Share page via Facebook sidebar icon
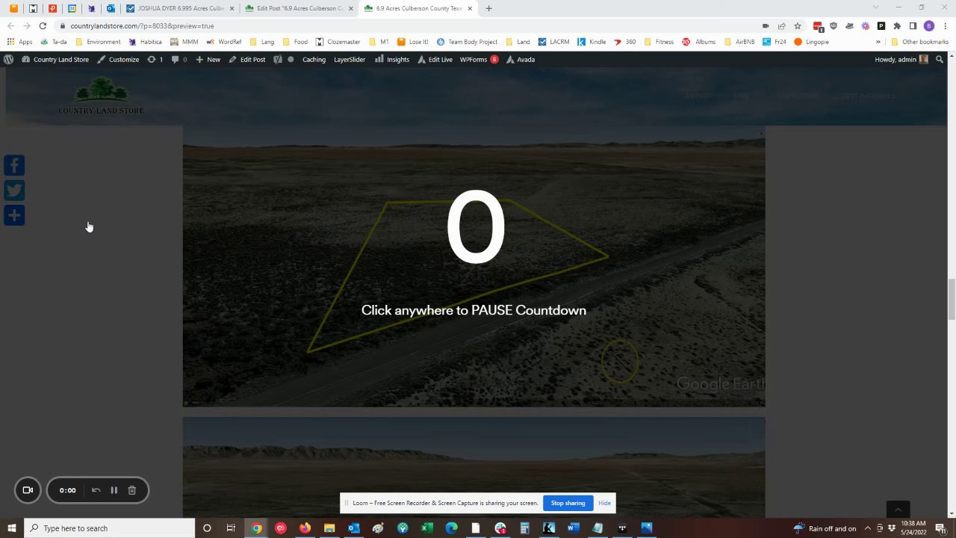Viewport: 956px width, 538px height. (x=14, y=165)
